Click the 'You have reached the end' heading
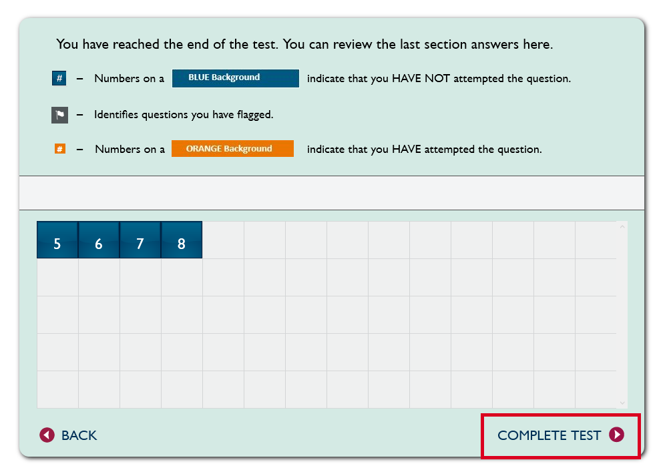The height and width of the screenshot is (468, 663). coord(304,45)
